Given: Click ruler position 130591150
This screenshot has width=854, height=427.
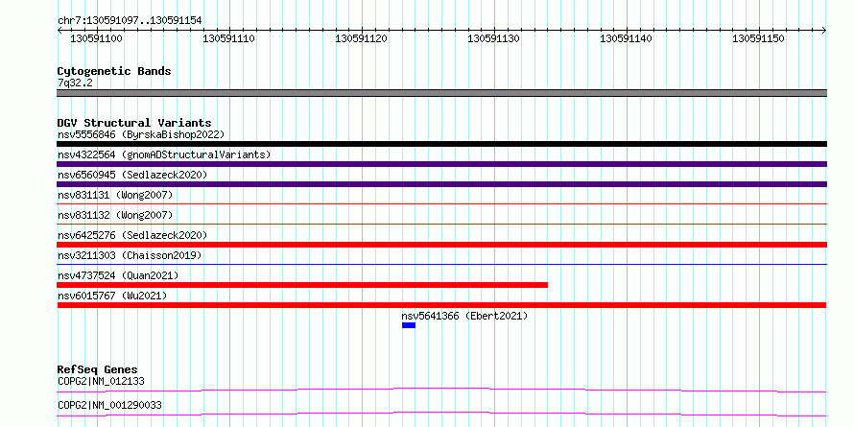Looking at the screenshot, I should [x=758, y=38].
